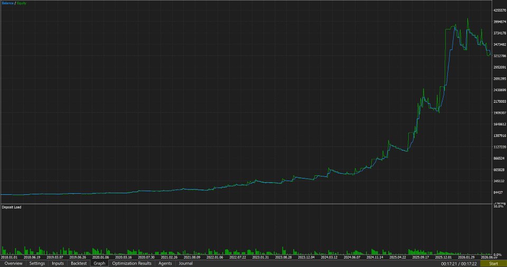Show the Journal tab
Screen dimensions: 507x267
point(185,263)
